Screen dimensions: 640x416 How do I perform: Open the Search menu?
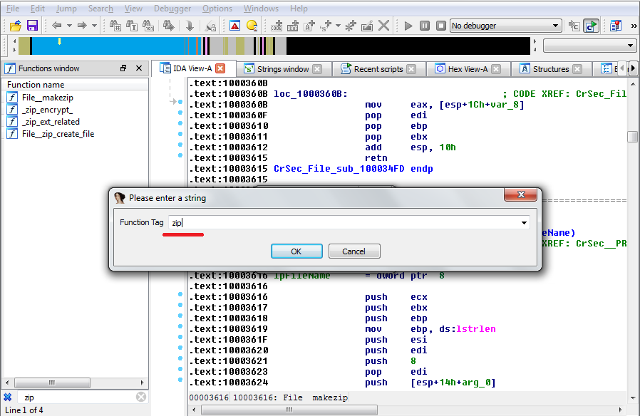pos(100,9)
